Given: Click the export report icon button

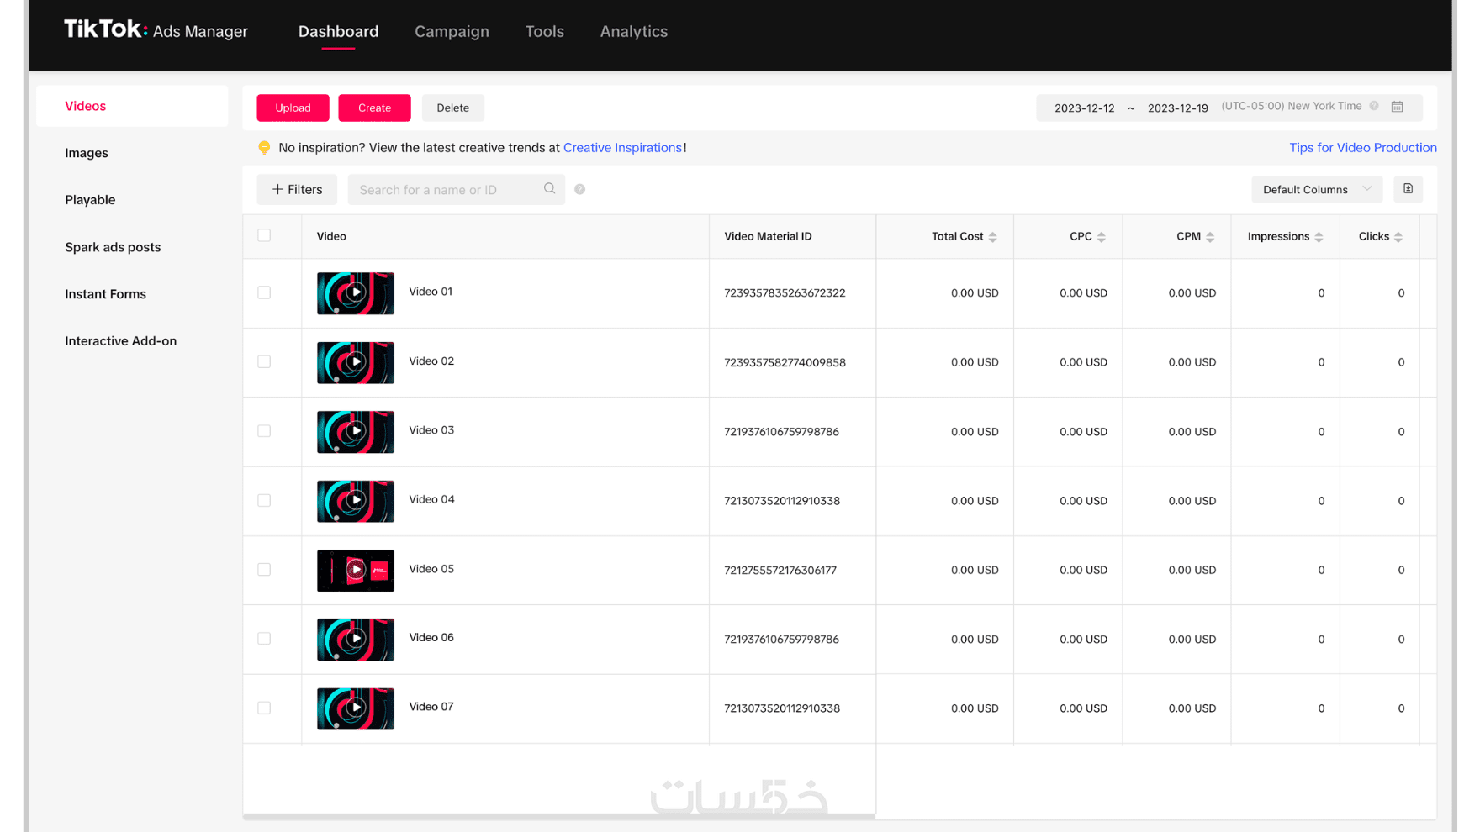Looking at the screenshot, I should pos(1408,189).
